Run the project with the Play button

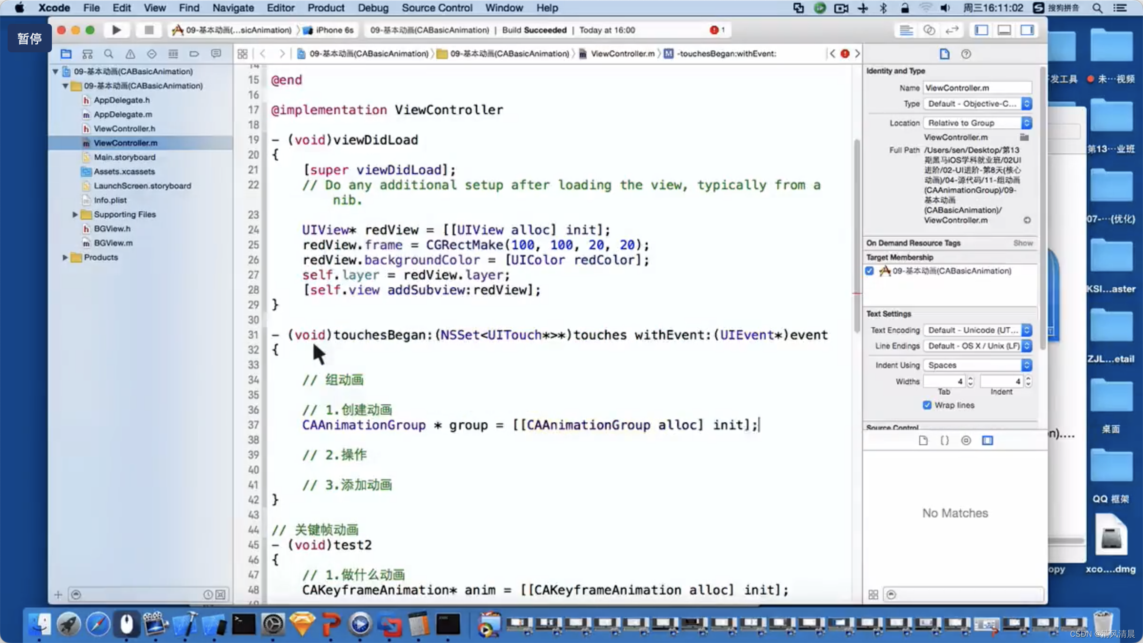point(116,30)
